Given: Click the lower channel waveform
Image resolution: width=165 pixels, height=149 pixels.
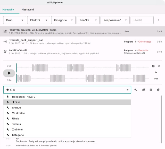Looking at the screenshot, I should click(x=82, y=78).
